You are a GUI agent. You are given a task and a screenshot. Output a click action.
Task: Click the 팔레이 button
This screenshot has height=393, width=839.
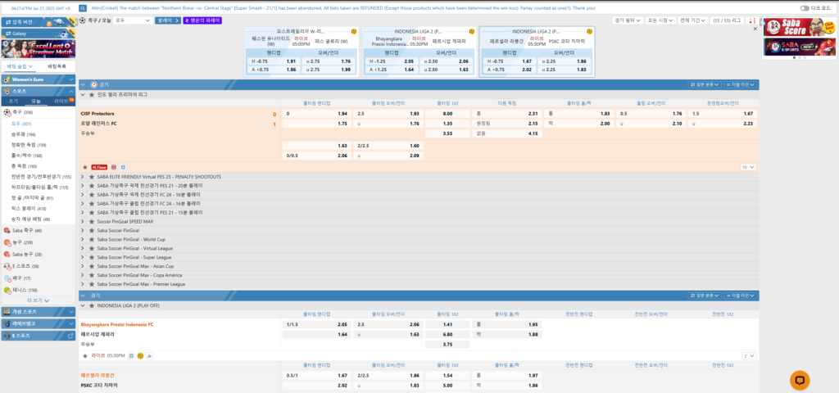tap(167, 20)
